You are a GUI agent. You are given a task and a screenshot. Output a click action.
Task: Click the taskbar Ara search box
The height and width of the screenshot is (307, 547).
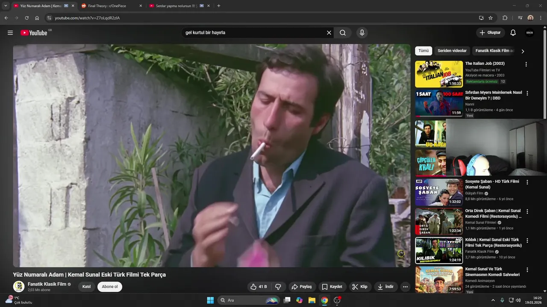(x=249, y=300)
